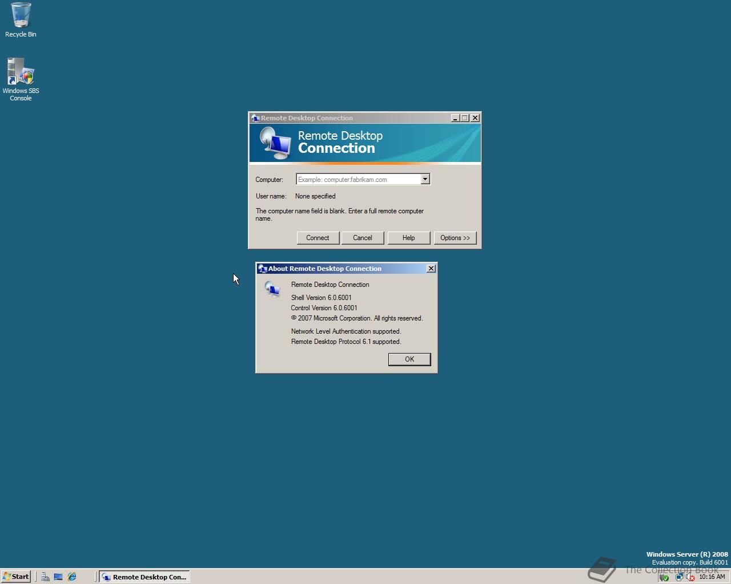Click 'Remote Desktop Protocol 6.1 supported.' text

(346, 342)
